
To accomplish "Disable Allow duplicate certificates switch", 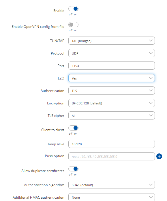I will [x=73, y=169].
